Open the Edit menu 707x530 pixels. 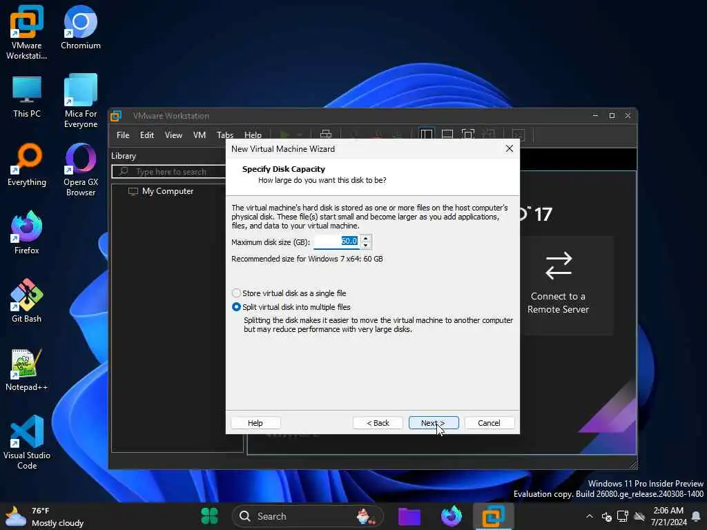click(x=146, y=135)
